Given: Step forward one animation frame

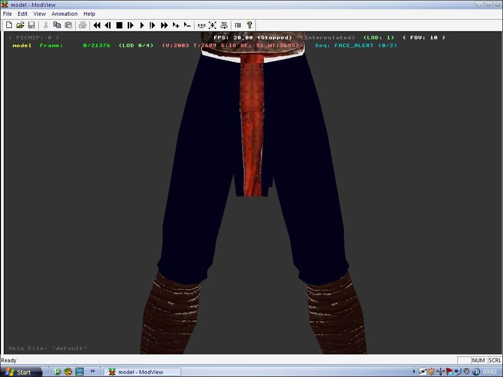Looking at the screenshot, I should (130, 25).
